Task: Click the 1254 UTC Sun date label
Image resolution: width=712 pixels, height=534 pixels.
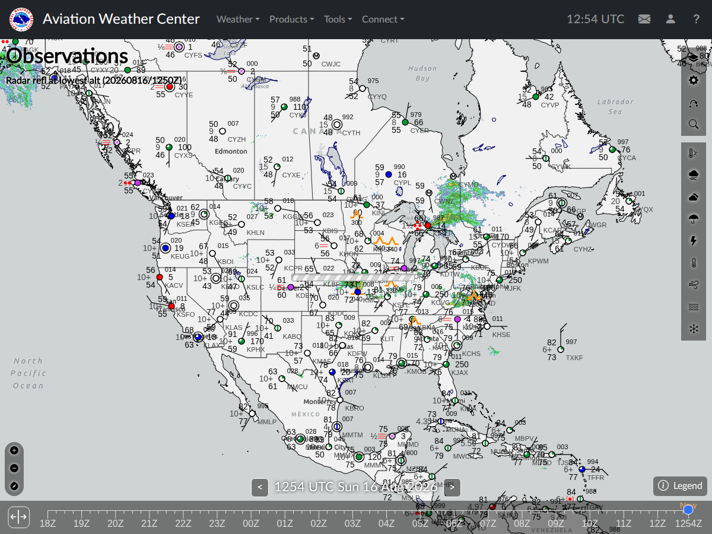Action: 356,488
